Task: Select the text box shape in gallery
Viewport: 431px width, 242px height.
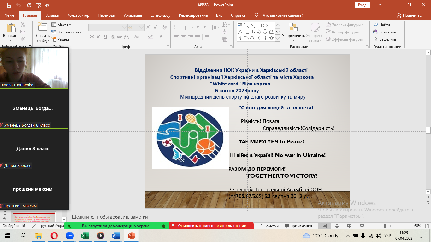Action: (240, 26)
